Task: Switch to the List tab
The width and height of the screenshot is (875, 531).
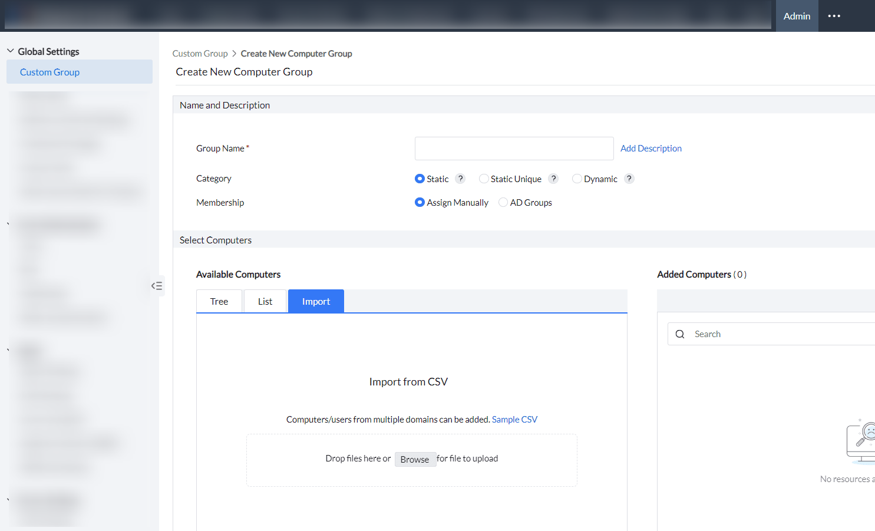Action: click(x=265, y=301)
